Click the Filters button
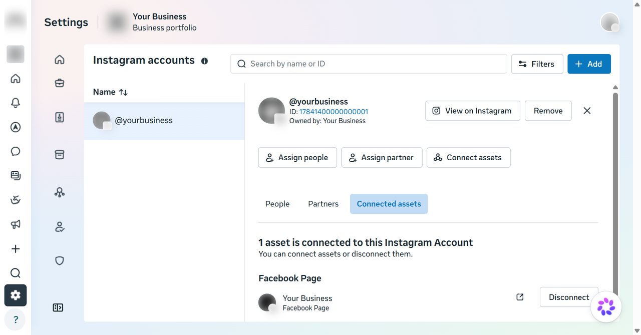Image resolution: width=641 pixels, height=335 pixels. [x=537, y=64]
